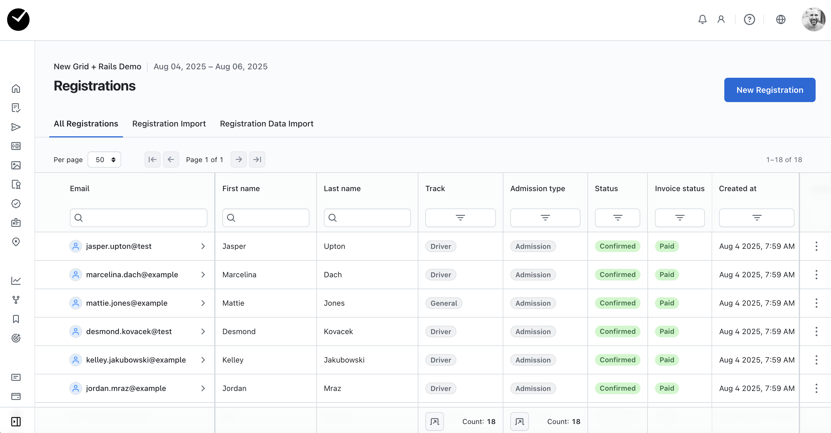Open the help question mark icon

point(749,20)
